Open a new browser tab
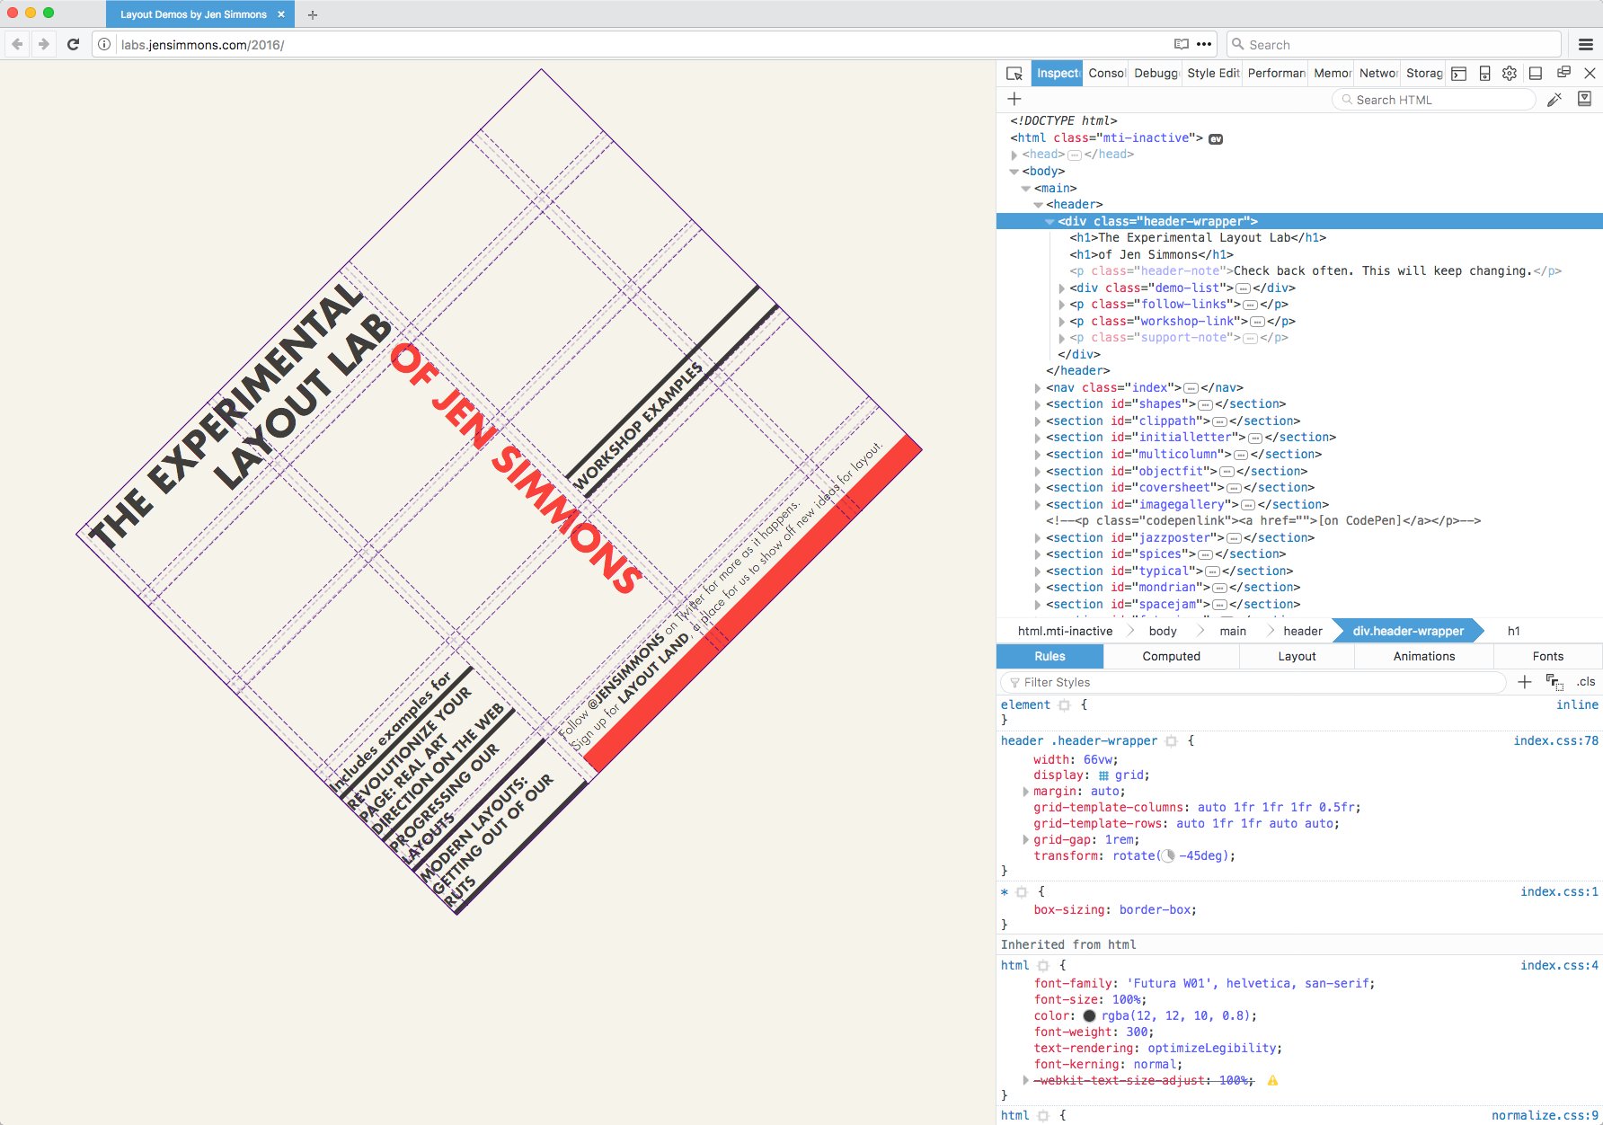The height and width of the screenshot is (1125, 1603). tap(313, 14)
